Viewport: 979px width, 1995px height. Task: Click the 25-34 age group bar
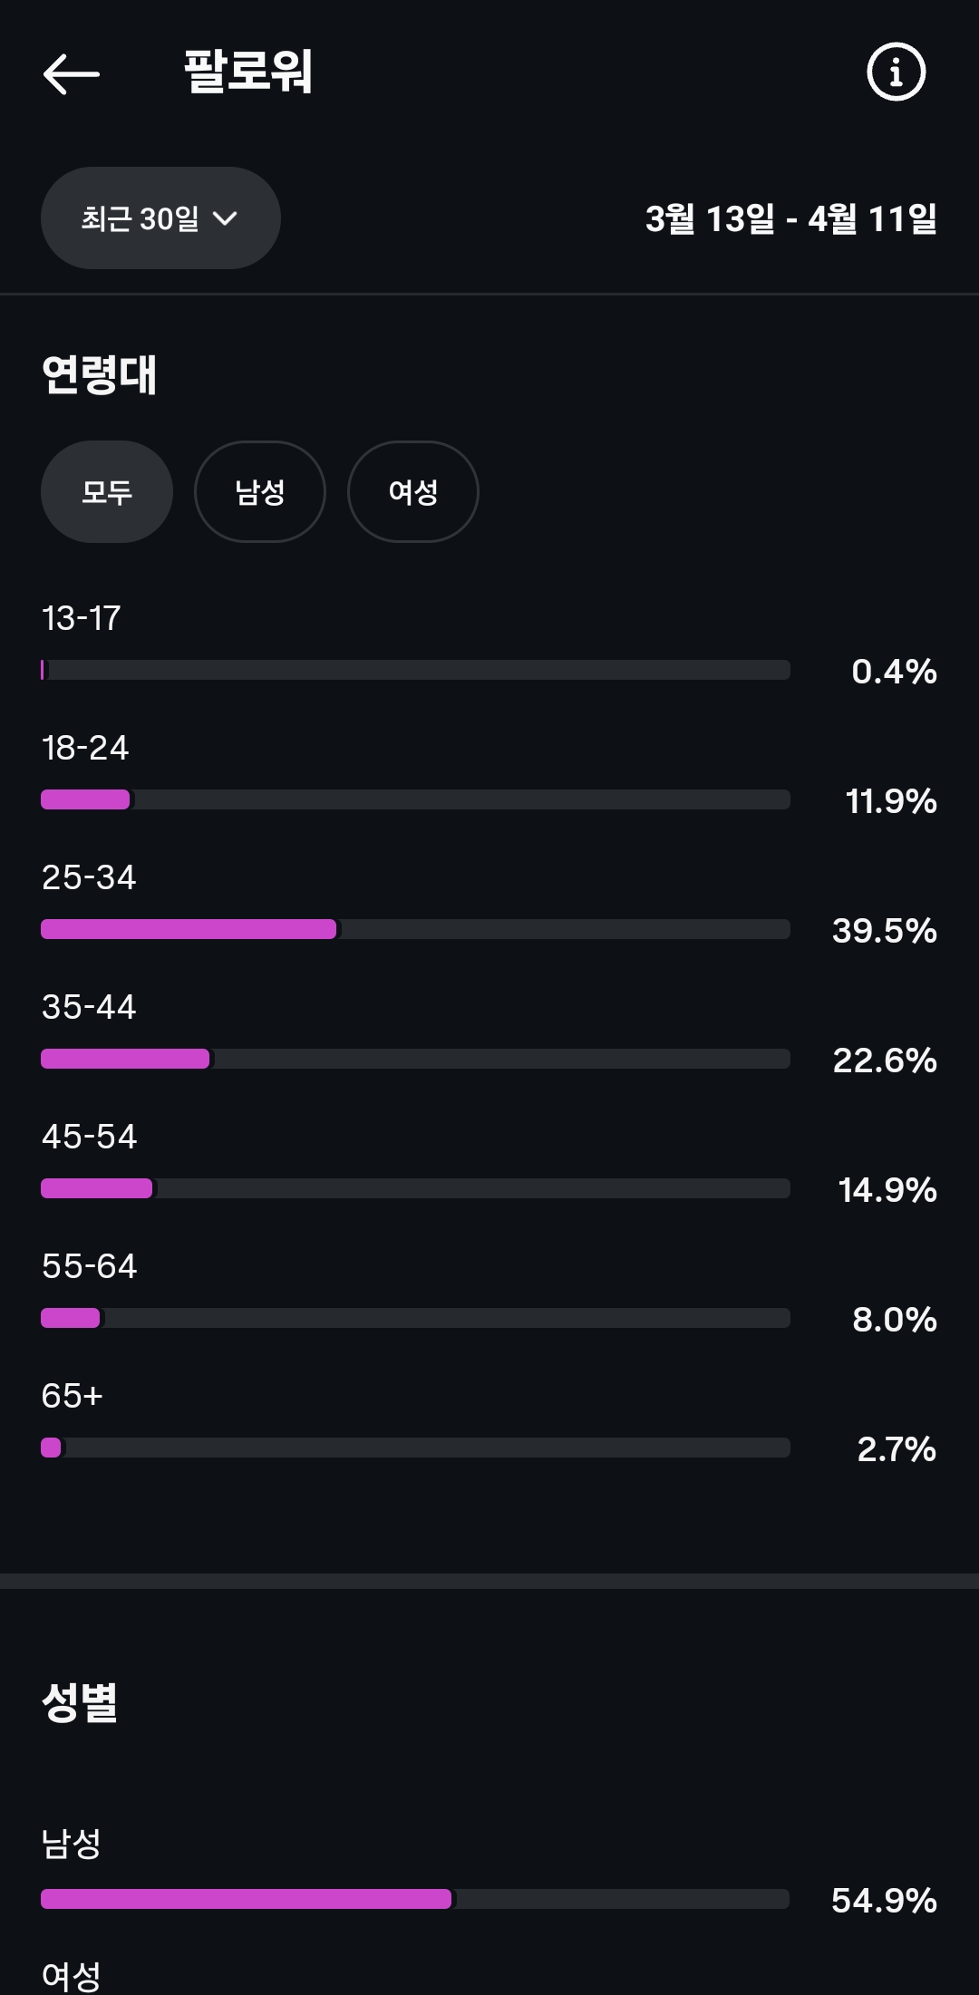(415, 929)
